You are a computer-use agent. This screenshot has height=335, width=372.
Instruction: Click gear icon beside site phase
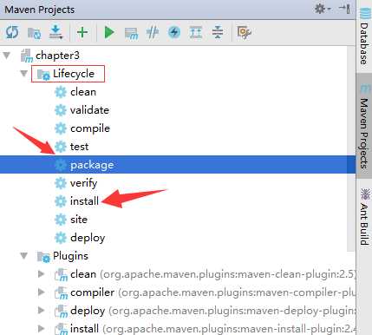click(x=61, y=220)
